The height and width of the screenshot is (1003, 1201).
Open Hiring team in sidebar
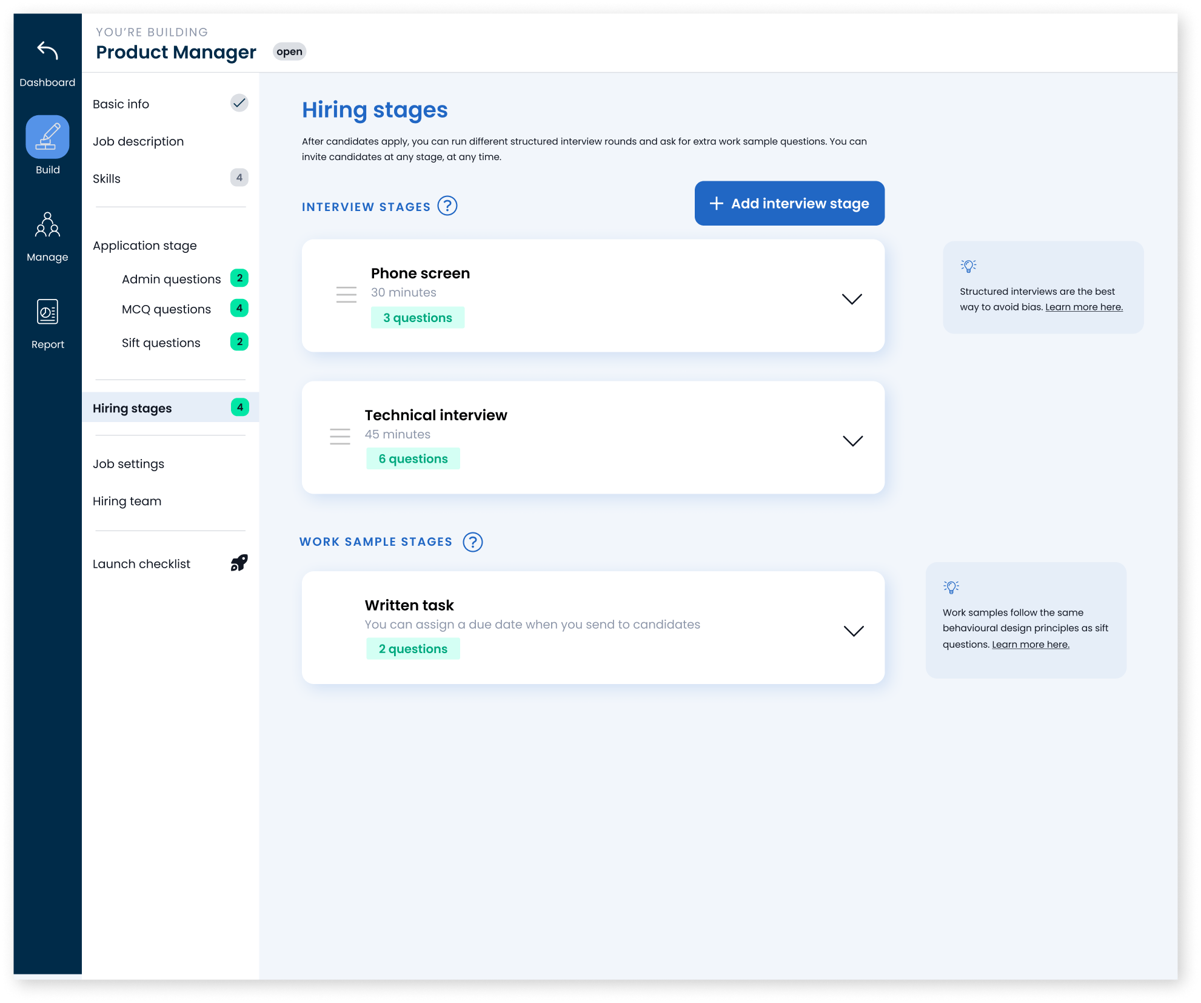pos(127,501)
